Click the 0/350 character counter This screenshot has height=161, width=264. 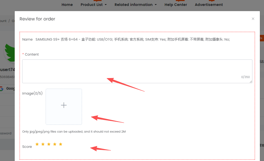[x=245, y=77]
